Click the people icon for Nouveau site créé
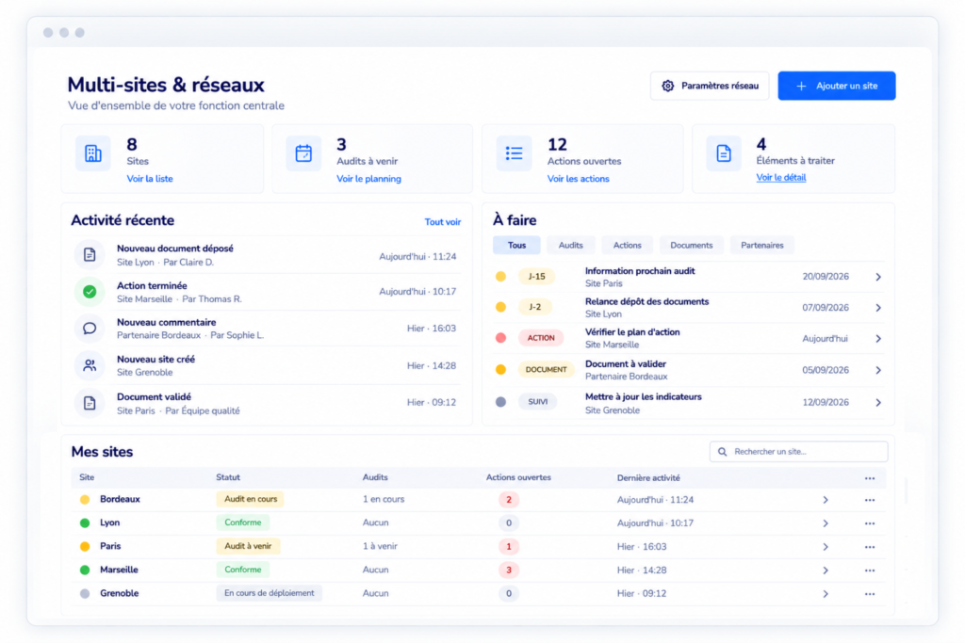 [x=90, y=365]
